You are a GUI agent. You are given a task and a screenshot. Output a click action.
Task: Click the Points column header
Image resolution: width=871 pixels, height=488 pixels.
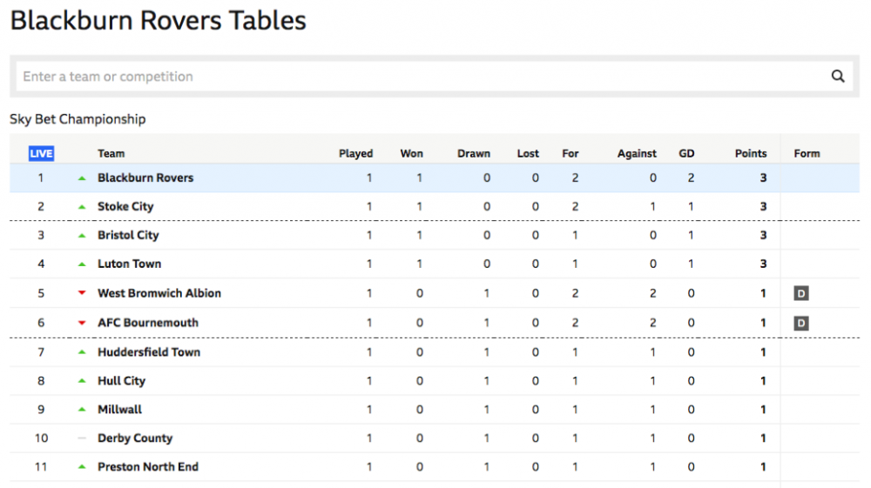(x=750, y=154)
